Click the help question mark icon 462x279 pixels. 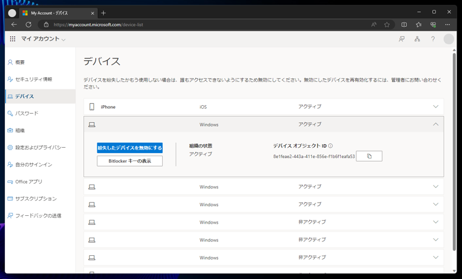pyautogui.click(x=433, y=39)
